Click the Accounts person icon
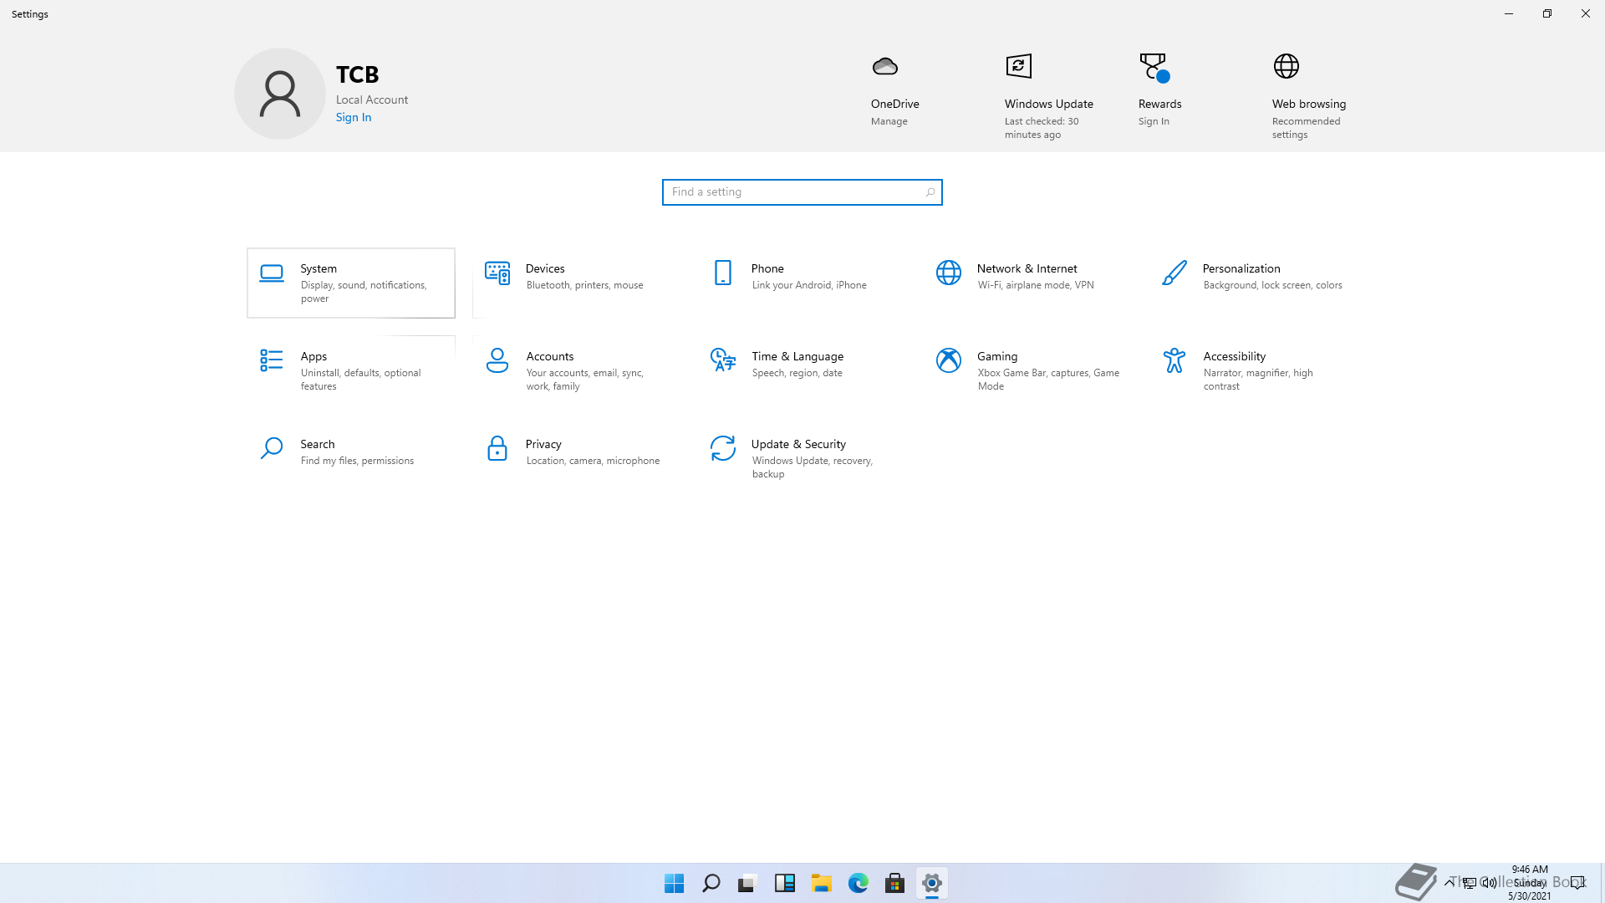 [497, 360]
